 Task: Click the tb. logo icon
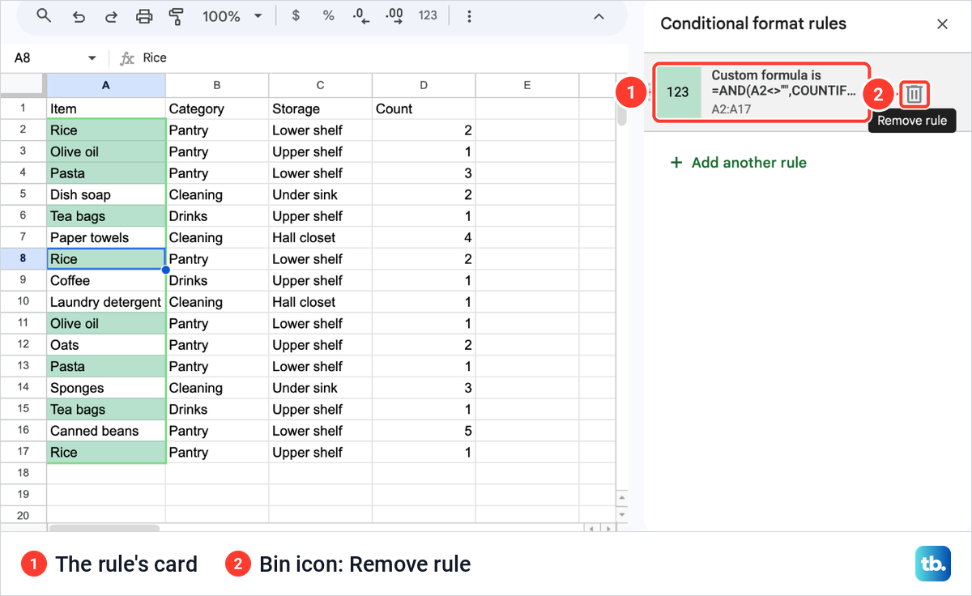pos(933,564)
